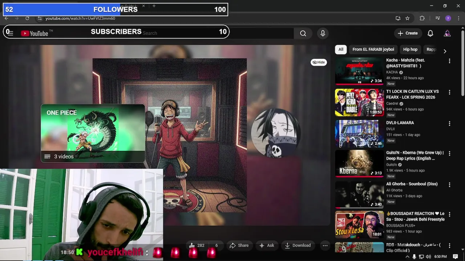Close the current browser tab

coord(143,6)
